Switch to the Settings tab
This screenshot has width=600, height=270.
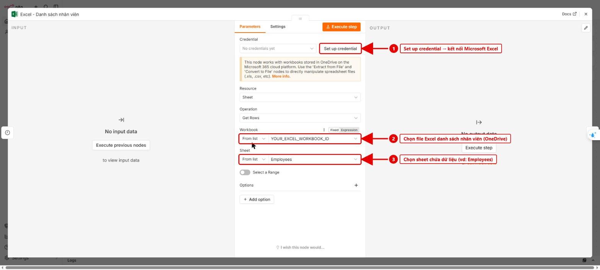pos(278,27)
